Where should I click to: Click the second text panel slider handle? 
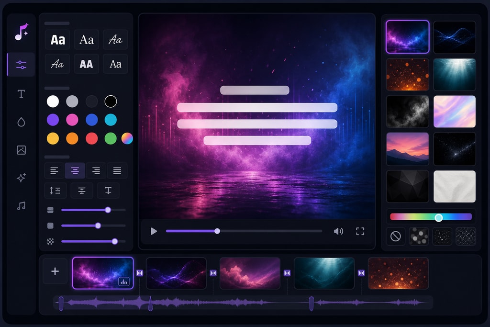tap(98, 226)
